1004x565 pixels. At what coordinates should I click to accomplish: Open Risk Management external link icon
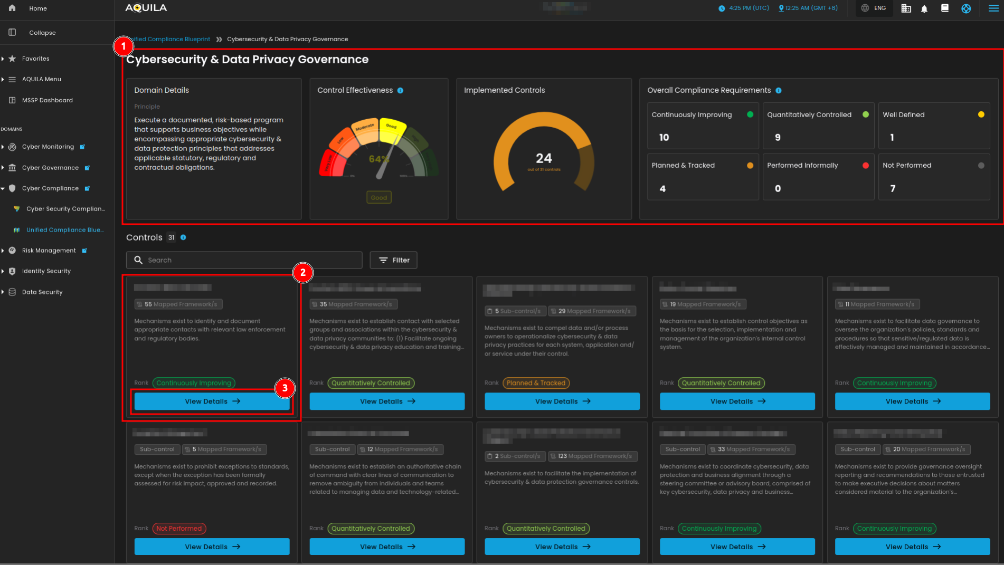[84, 251]
